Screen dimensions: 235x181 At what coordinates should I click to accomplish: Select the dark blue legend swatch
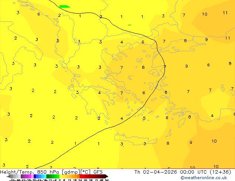[x=35, y=176]
